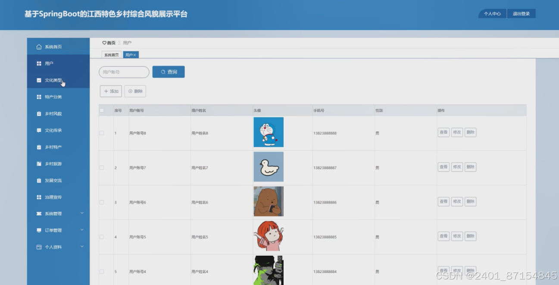Screen dimensions: 559x285
Task: Open 乡村旅游 in the sidebar
Action: click(x=58, y=164)
